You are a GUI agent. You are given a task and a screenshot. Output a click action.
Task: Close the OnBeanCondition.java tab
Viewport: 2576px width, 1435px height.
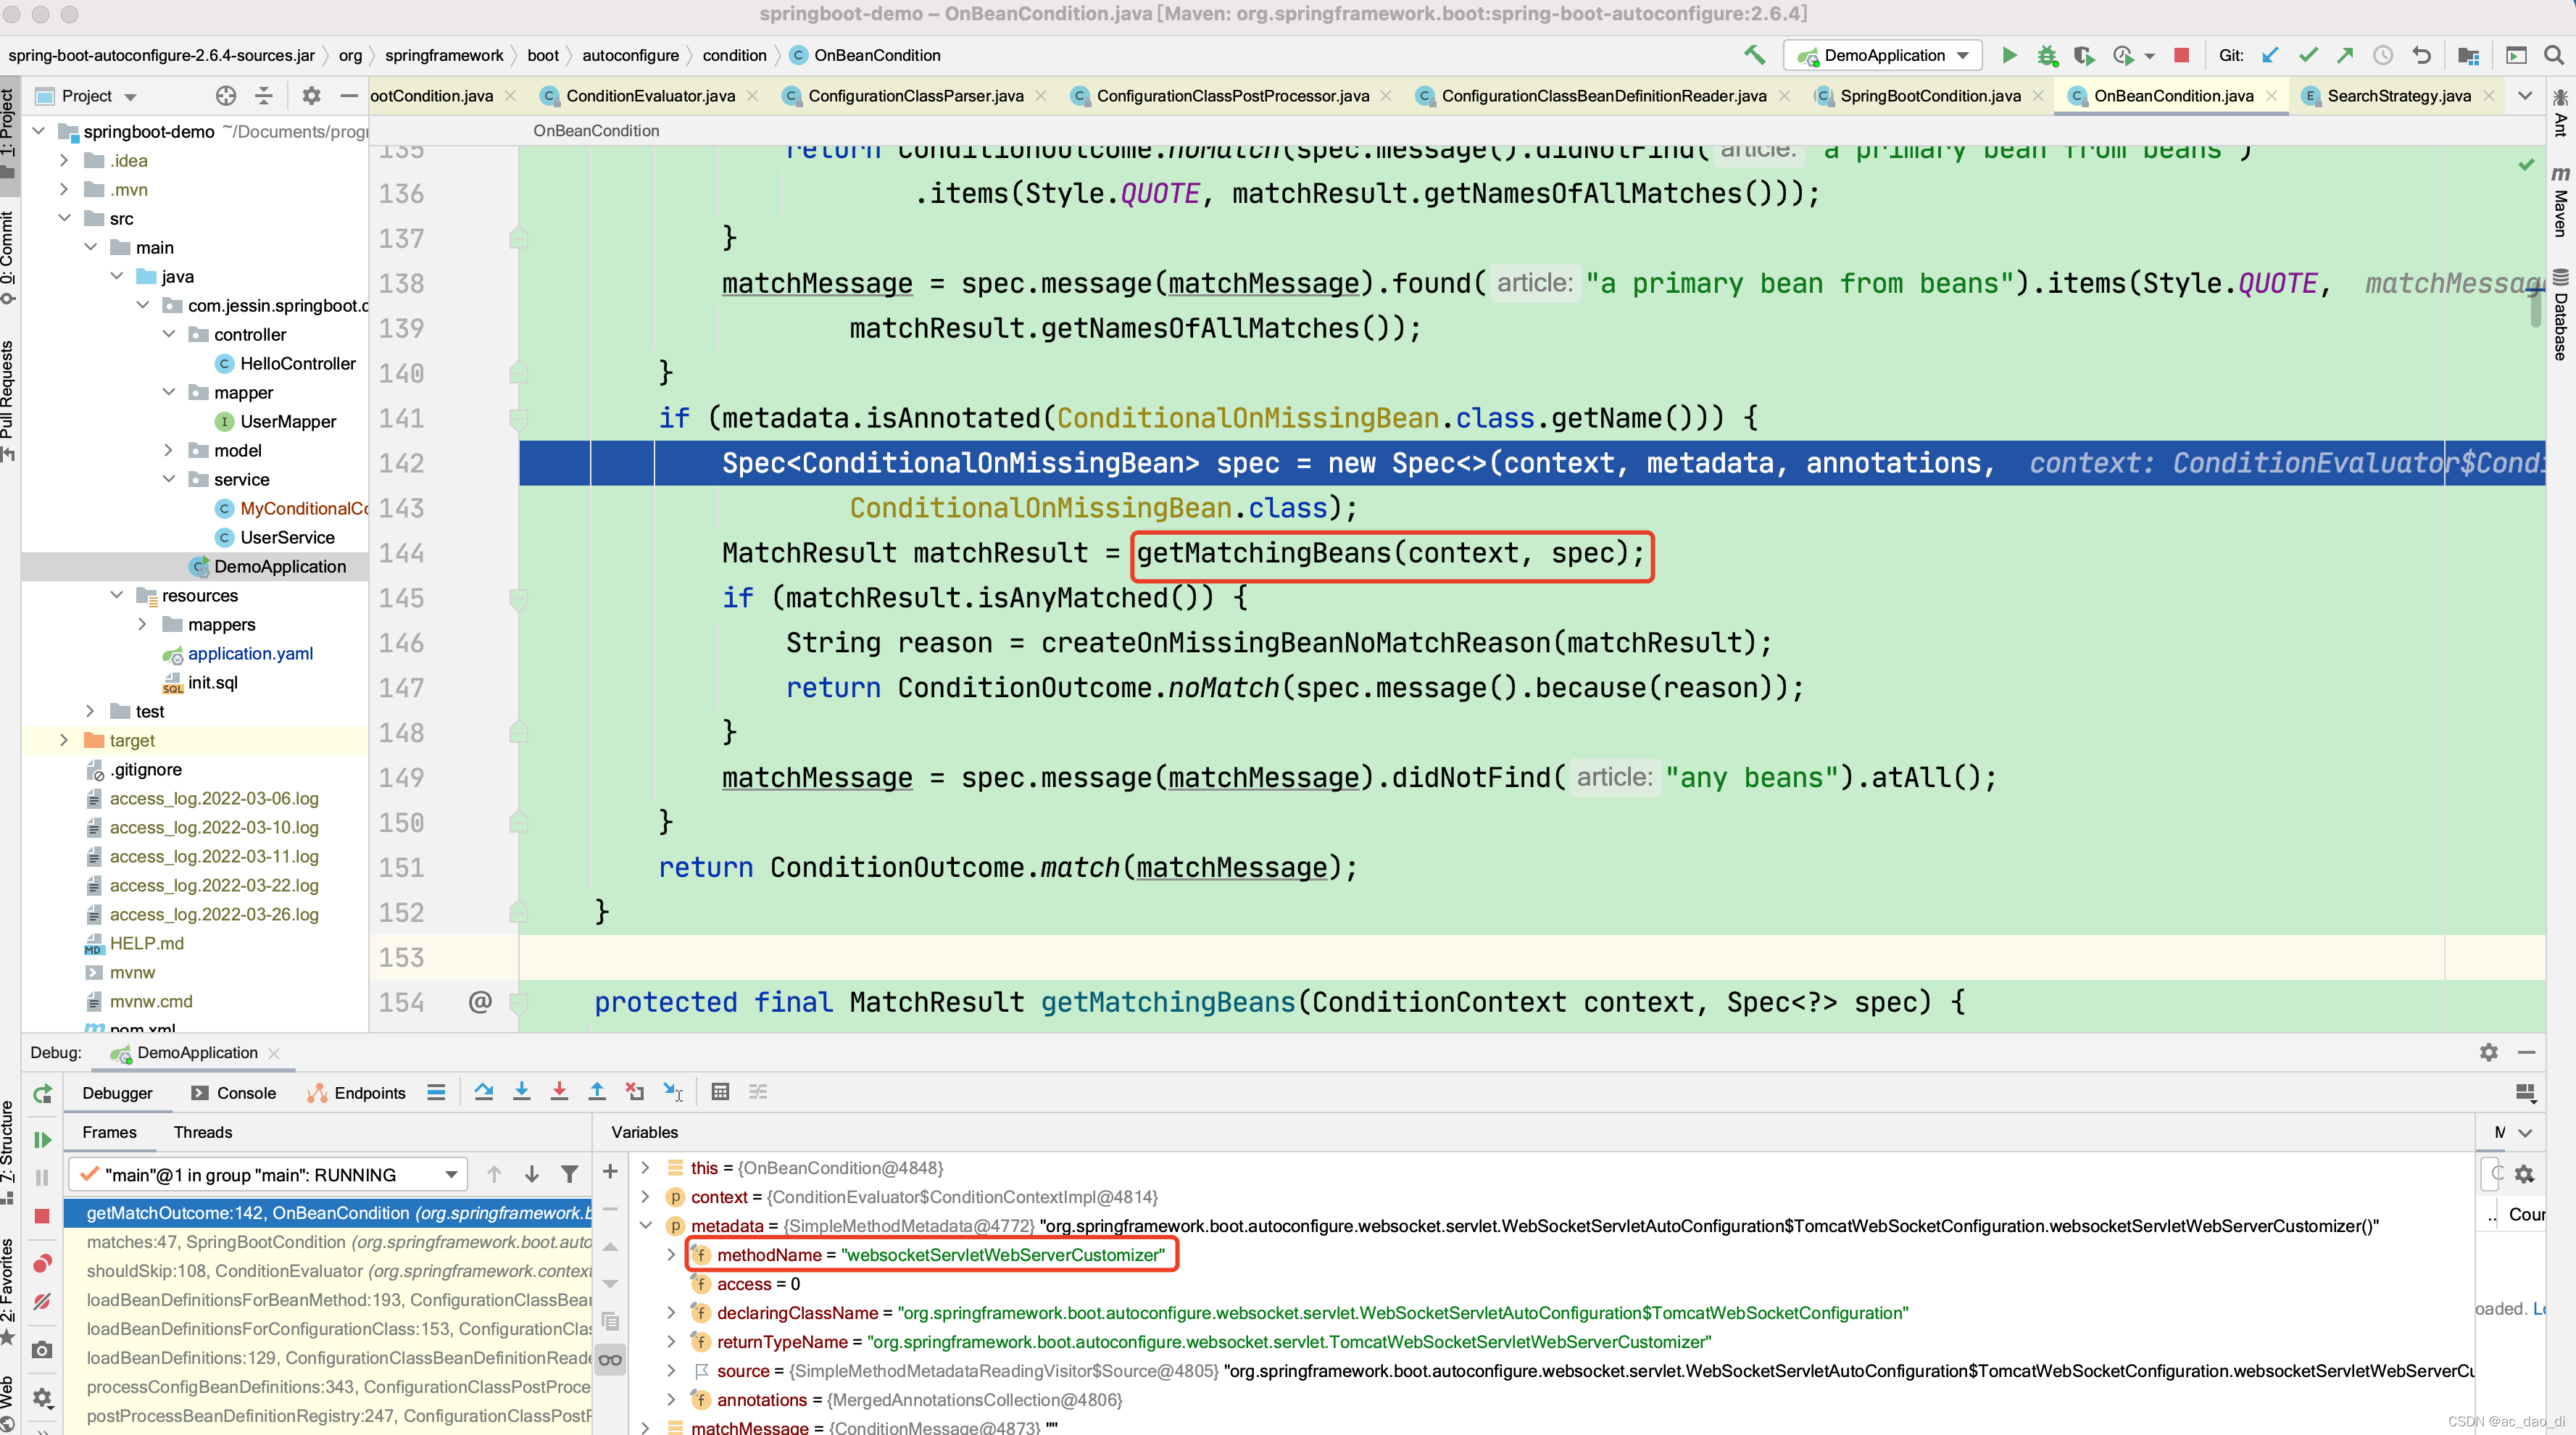click(x=2272, y=96)
